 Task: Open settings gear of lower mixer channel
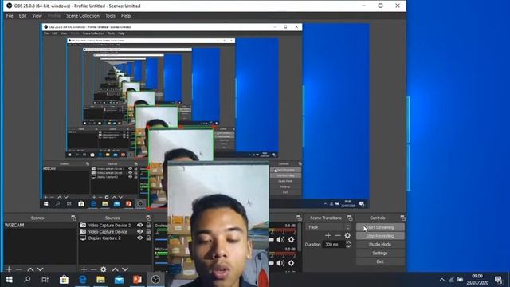[x=291, y=263]
